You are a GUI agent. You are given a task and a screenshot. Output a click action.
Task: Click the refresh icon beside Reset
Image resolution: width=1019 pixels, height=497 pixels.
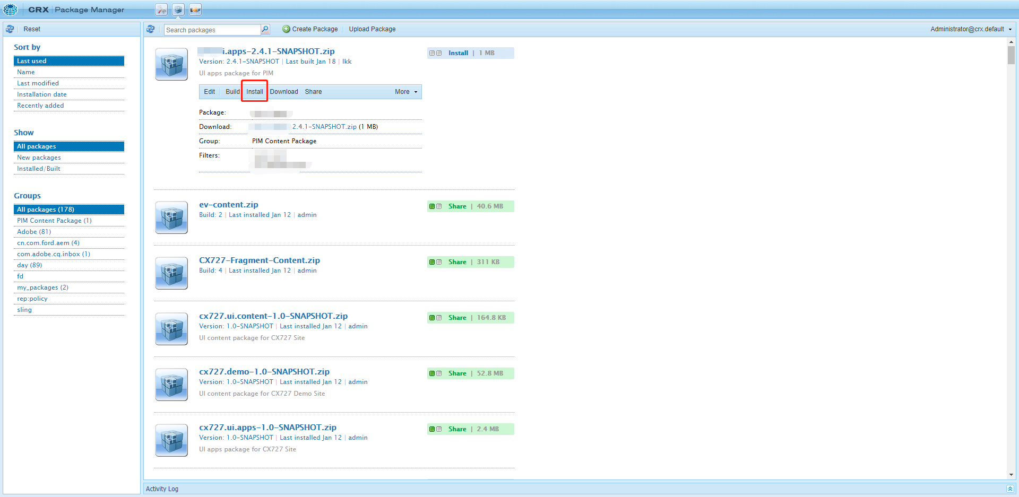pos(10,29)
